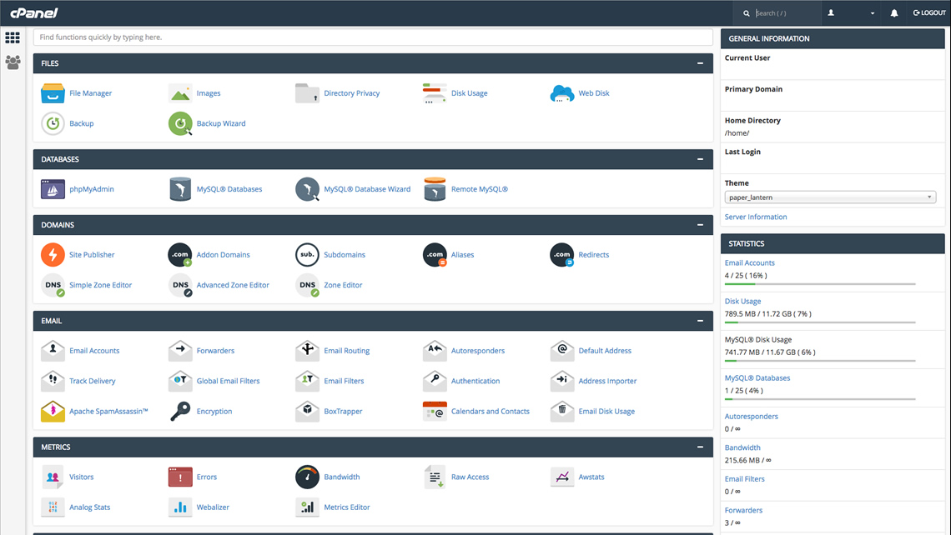Click the notifications bell icon
The image size is (951, 535).
(x=894, y=12)
